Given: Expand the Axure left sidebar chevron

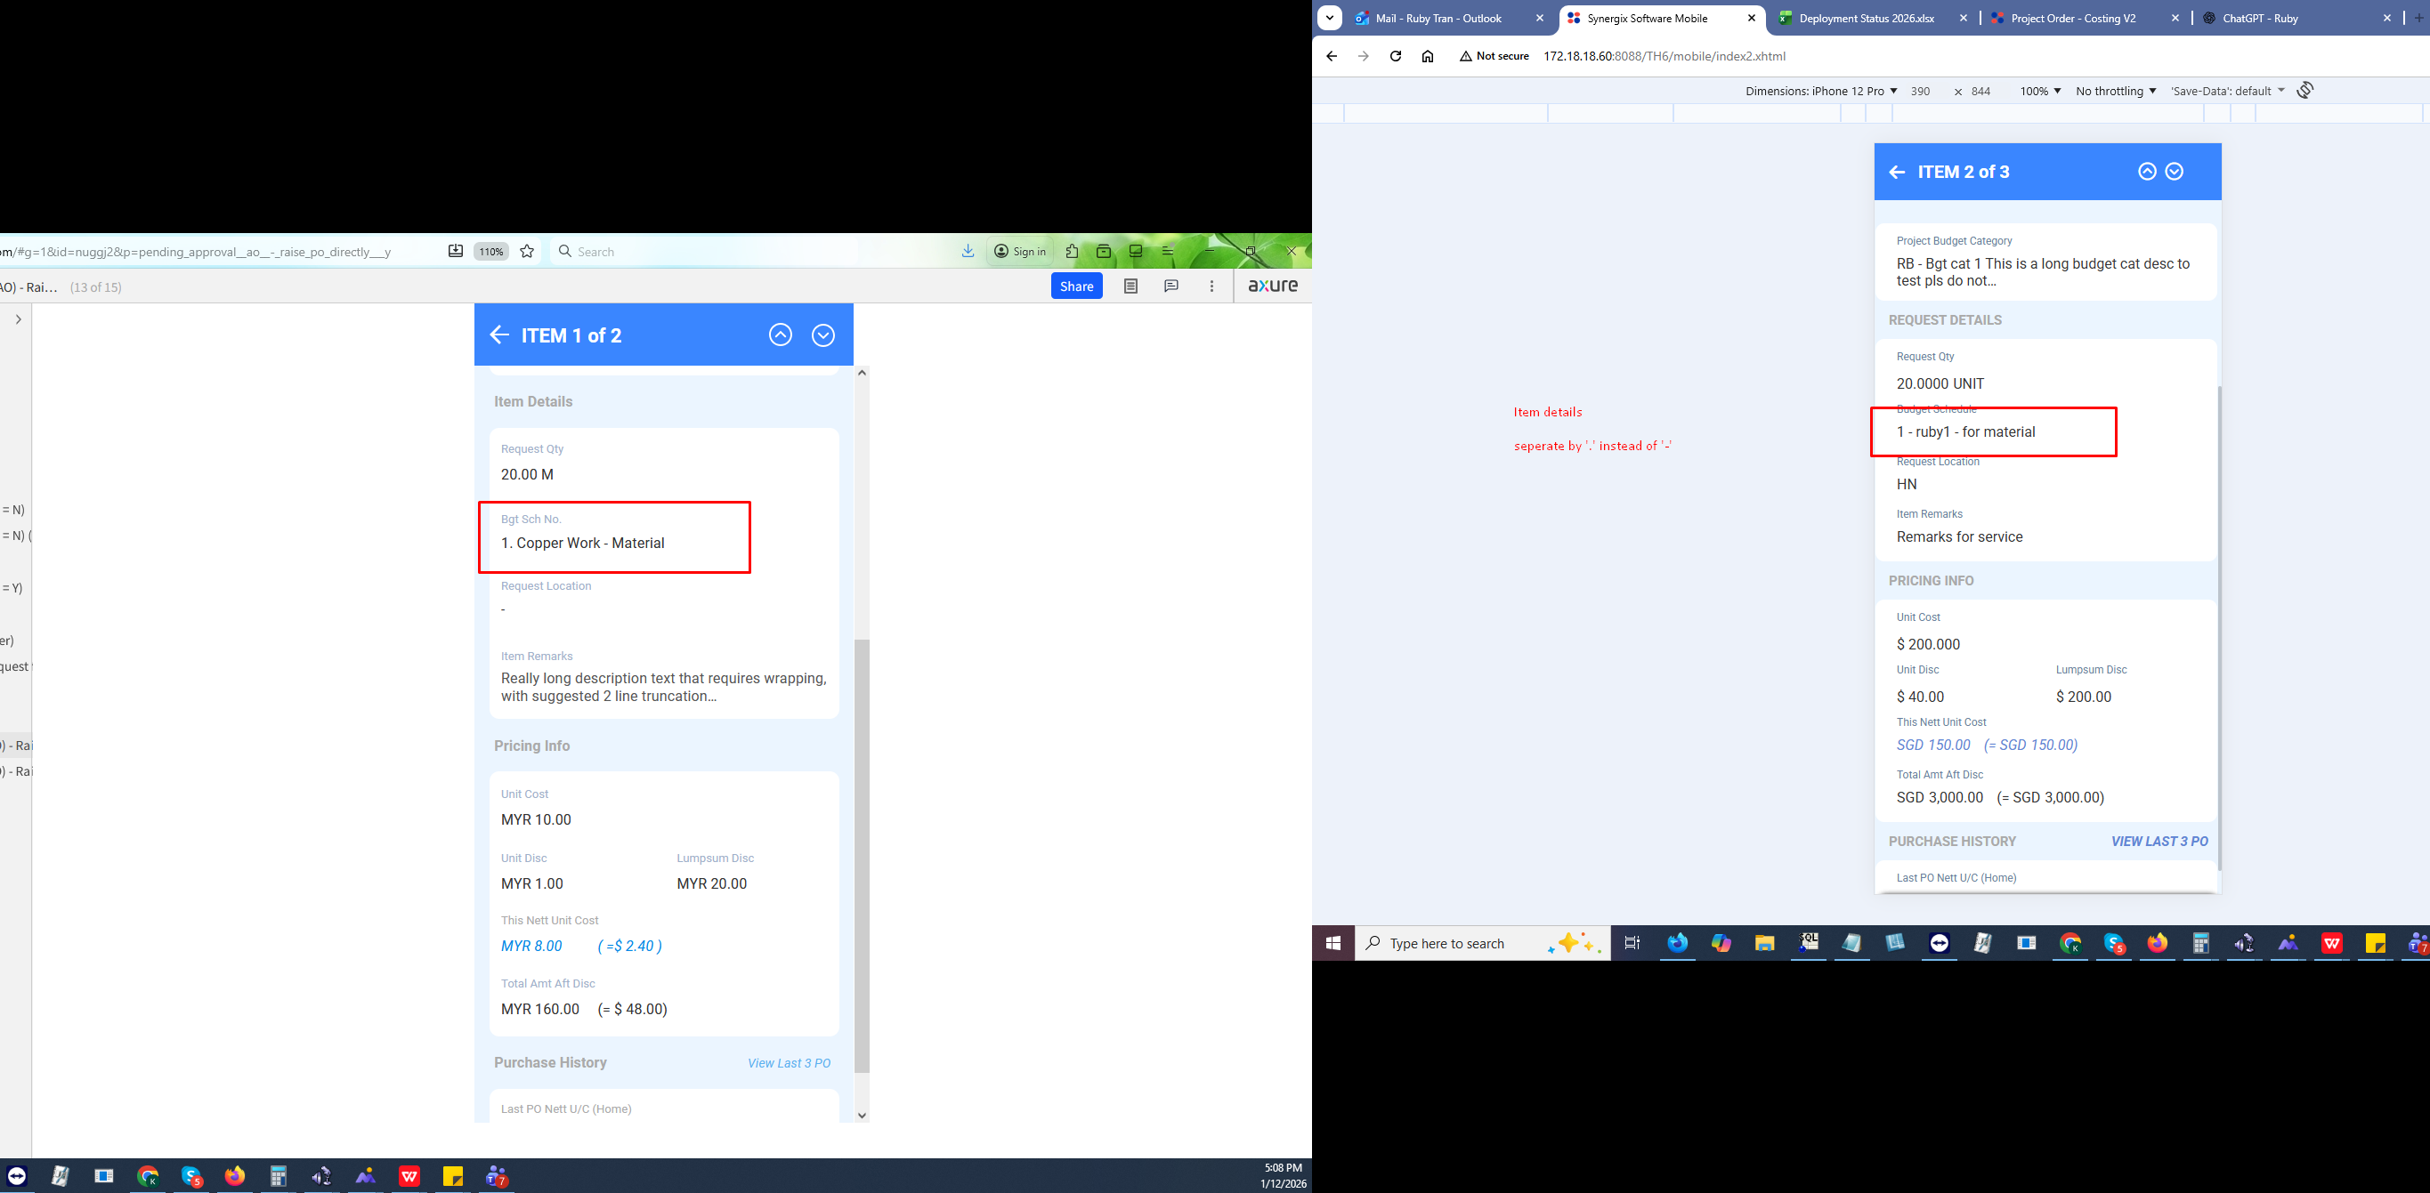Looking at the screenshot, I should pos(18,319).
